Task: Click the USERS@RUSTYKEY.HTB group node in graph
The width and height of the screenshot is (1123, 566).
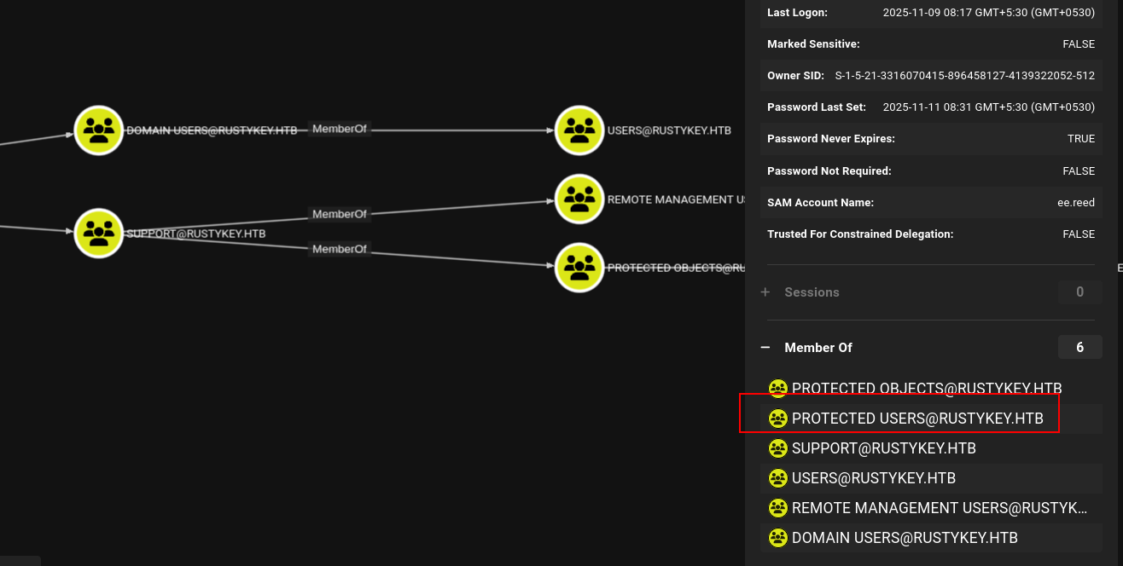Action: click(579, 130)
